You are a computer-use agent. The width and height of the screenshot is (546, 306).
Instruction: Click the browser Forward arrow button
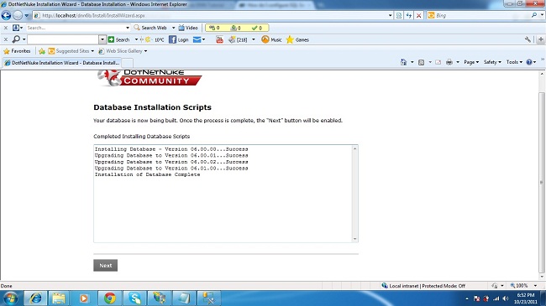click(18, 15)
